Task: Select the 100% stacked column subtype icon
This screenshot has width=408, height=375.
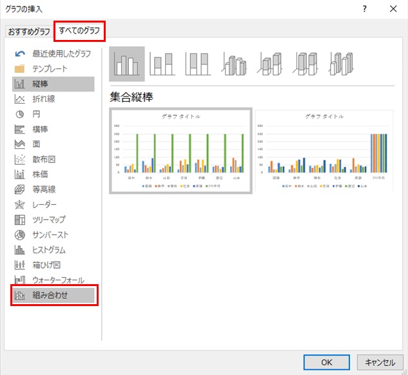Action: point(198,64)
